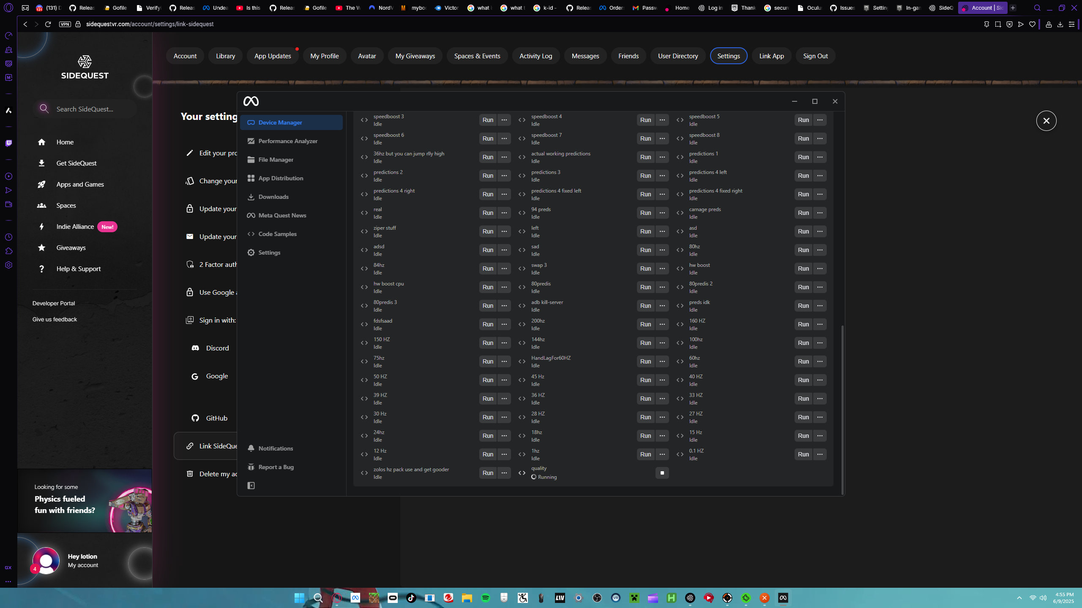The width and height of the screenshot is (1082, 608).
Task: Collapse the Meta sidebar panel icon
Action: 251,486
